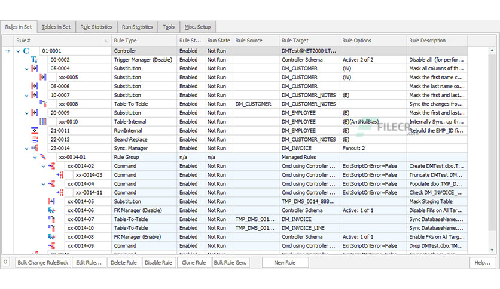This screenshot has width=500, height=289.
Task: Open Help with the Help... button
Action: tap(483, 263)
